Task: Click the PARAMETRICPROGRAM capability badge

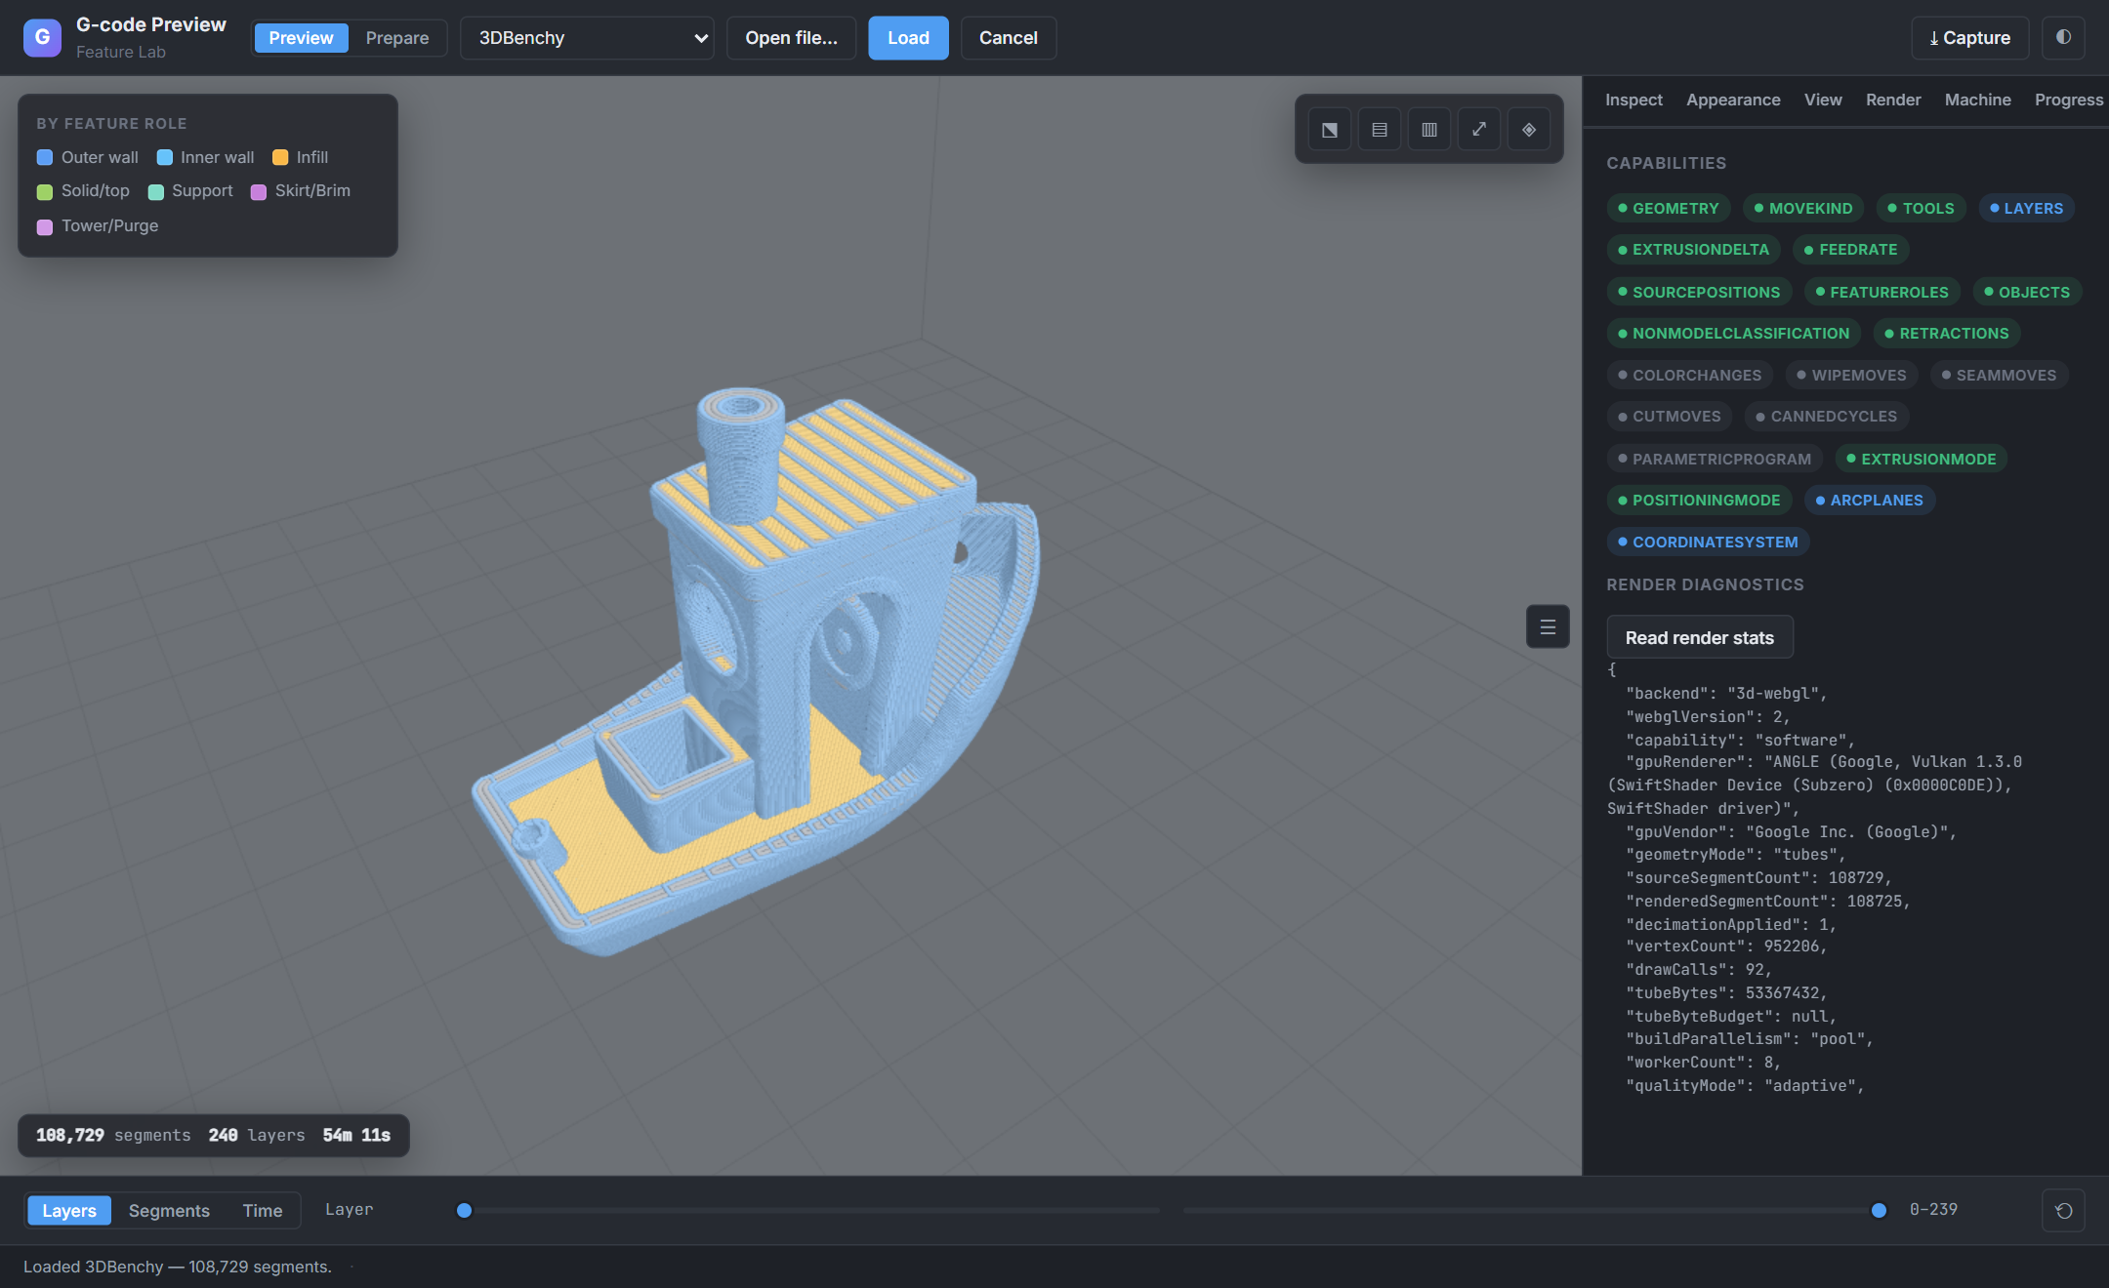Action: (1714, 459)
